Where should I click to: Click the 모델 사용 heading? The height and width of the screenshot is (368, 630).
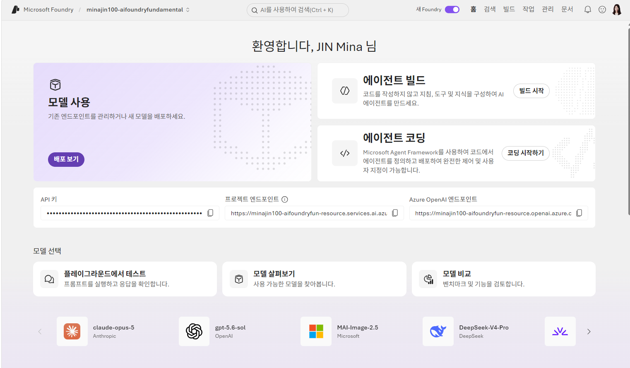click(69, 102)
